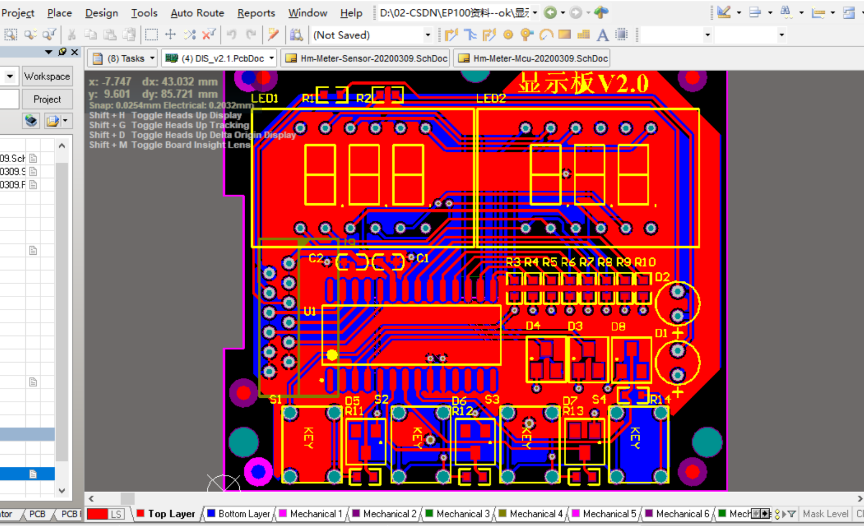Open the panel options down-arrow menu
Screen dimensions: 864x526
[x=49, y=52]
